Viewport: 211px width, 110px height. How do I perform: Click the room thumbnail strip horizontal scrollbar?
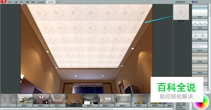(86, 108)
